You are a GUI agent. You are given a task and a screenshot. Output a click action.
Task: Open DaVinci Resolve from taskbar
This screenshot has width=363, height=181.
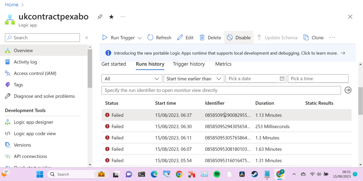pyautogui.click(x=242, y=174)
